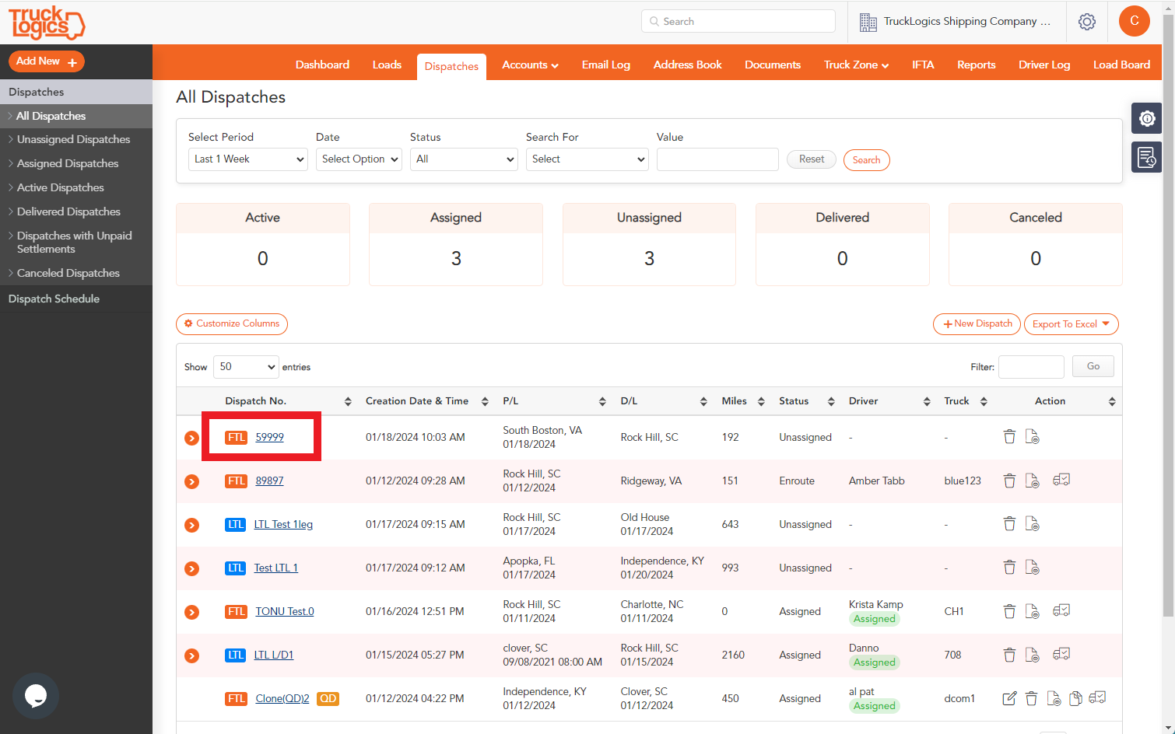Open the Select Period dropdown
This screenshot has height=734, width=1175.
(248, 159)
